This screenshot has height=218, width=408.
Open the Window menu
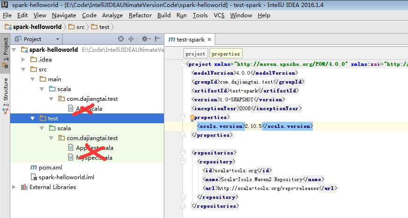(241, 15)
